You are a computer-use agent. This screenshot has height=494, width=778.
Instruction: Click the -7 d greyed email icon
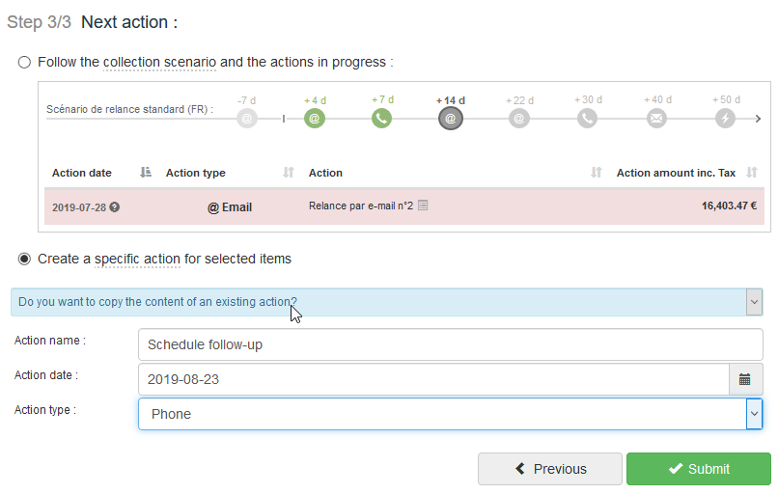(247, 119)
